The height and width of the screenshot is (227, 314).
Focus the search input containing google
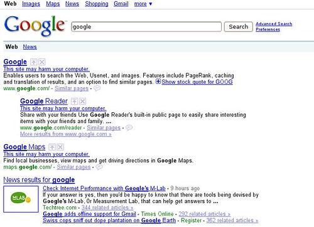coord(146,27)
